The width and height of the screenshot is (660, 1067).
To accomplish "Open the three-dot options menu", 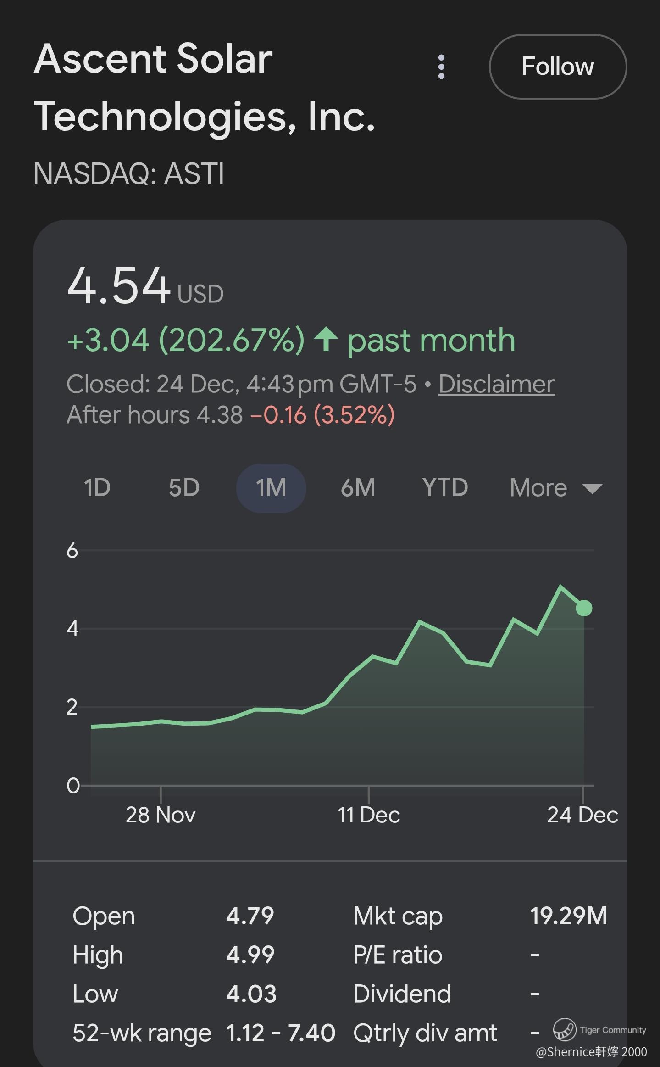I will [x=441, y=67].
